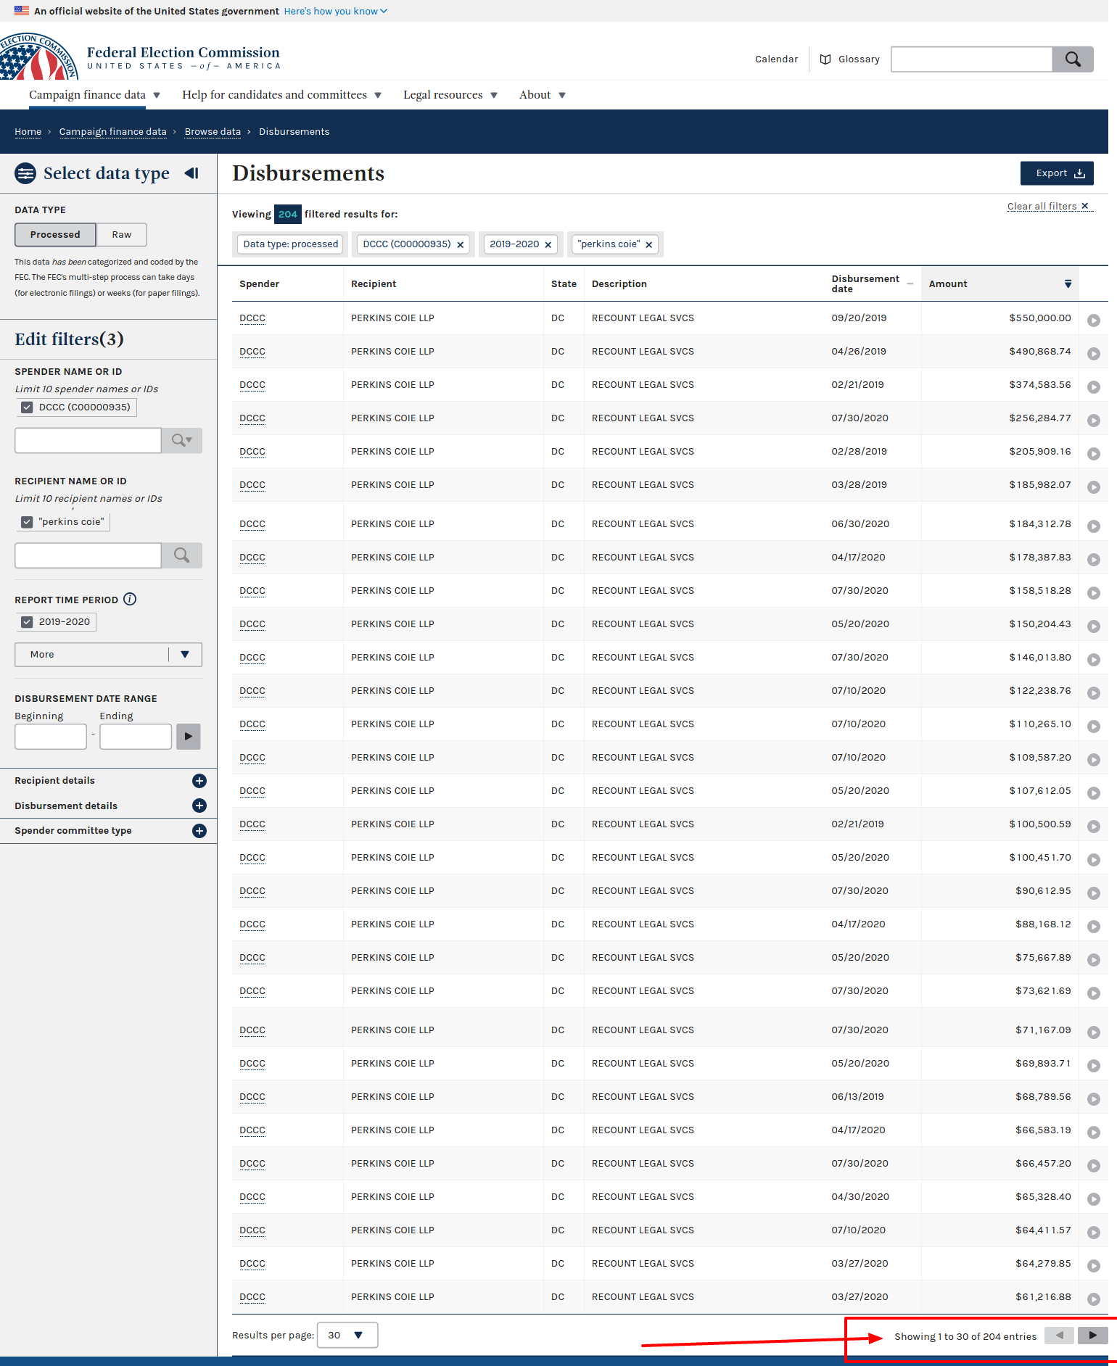Screen dimensions: 1117x1366
Task: Uncheck the DCCC (C00000935) spender checkbox
Action: point(27,407)
